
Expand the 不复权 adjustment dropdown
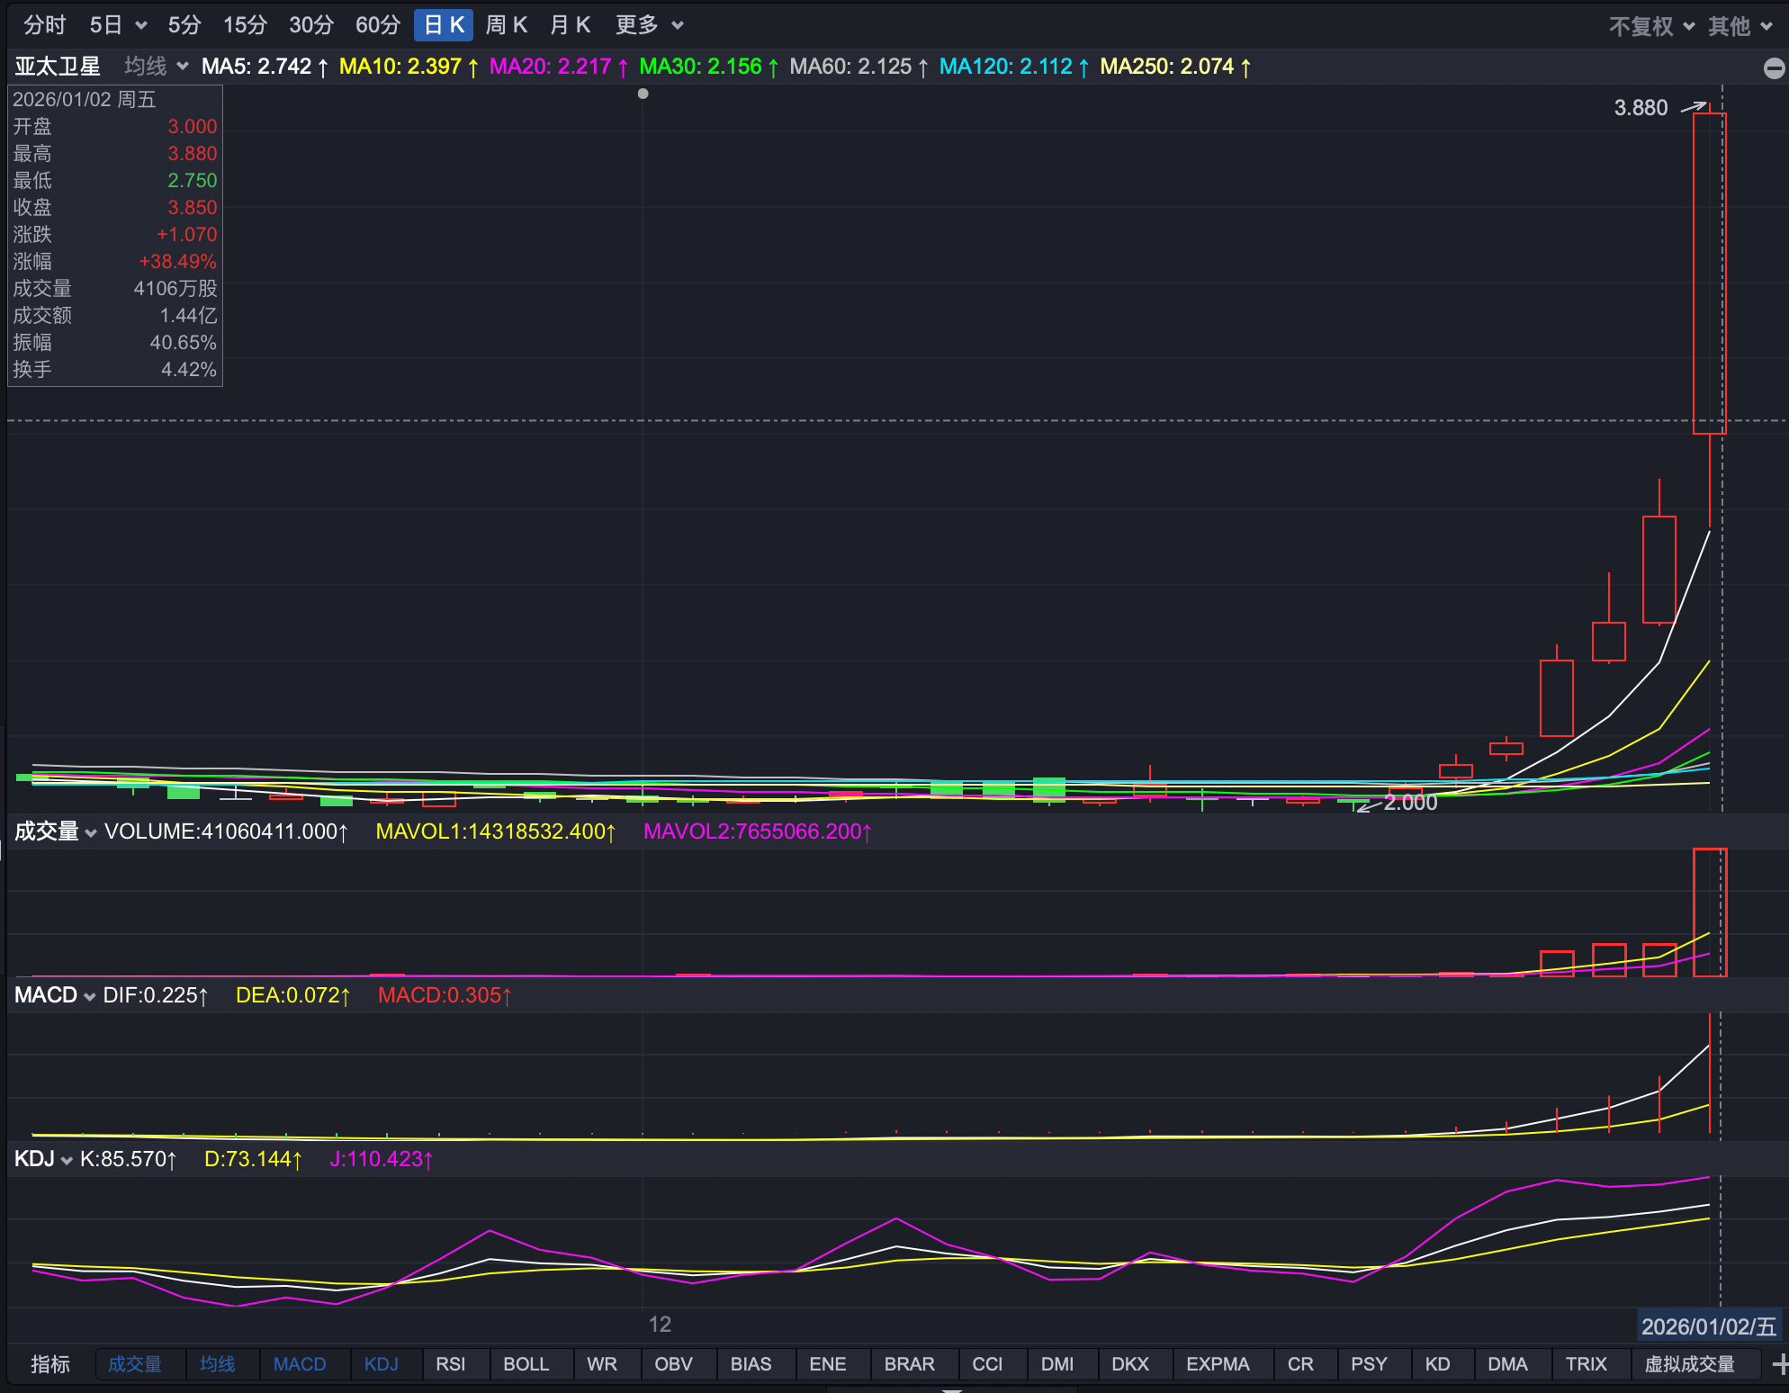[1650, 26]
